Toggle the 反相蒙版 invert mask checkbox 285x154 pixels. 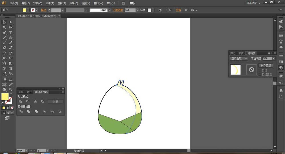(260, 75)
